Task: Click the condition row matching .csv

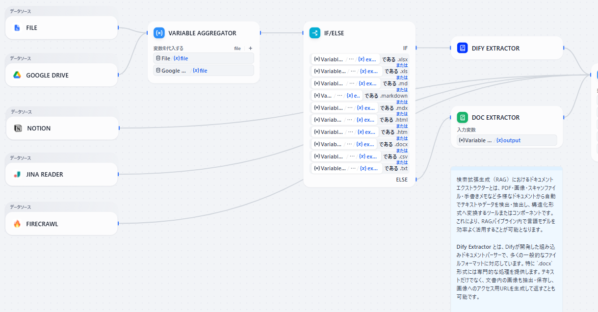Action: (360, 156)
